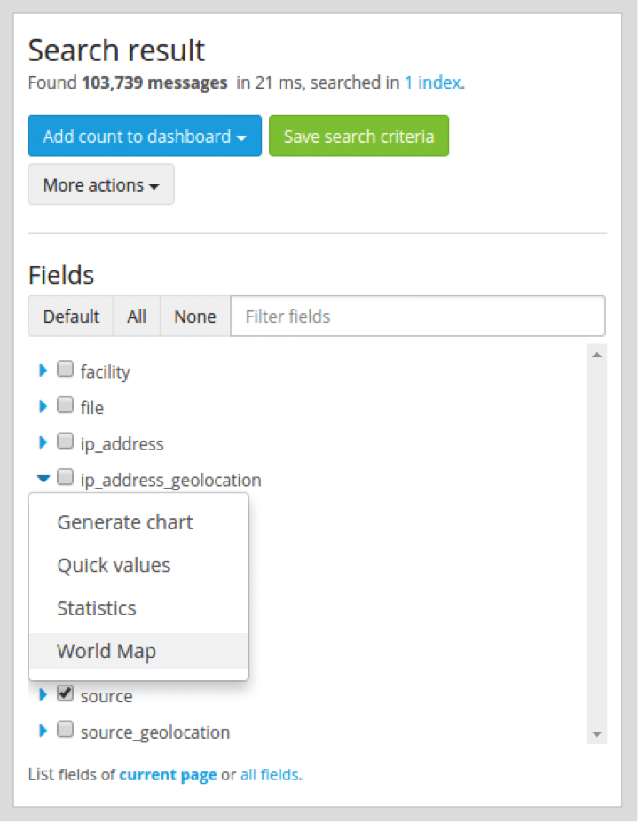Pick Generate chart from the field menu
This screenshot has width=638, height=822.
pos(124,522)
